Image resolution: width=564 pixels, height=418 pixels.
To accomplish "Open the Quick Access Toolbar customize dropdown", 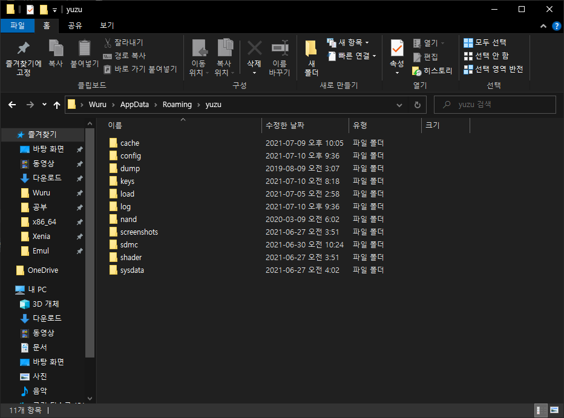I will [54, 10].
